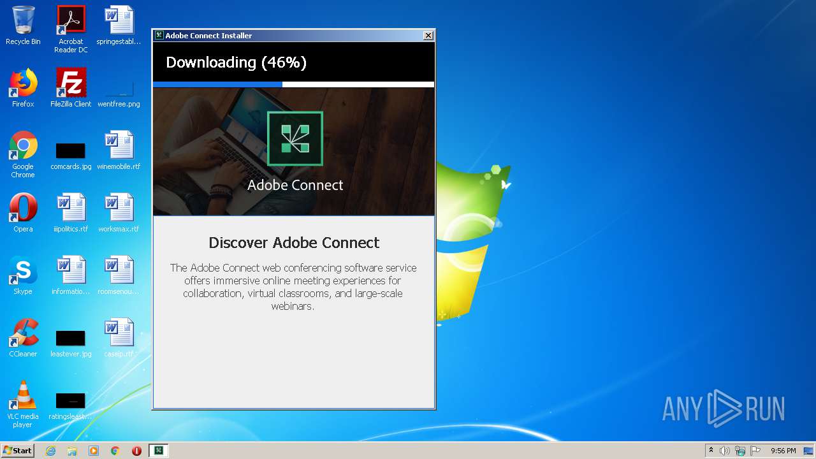
Task: Click Adobe Connect Installer title bar icon
Action: click(159, 36)
